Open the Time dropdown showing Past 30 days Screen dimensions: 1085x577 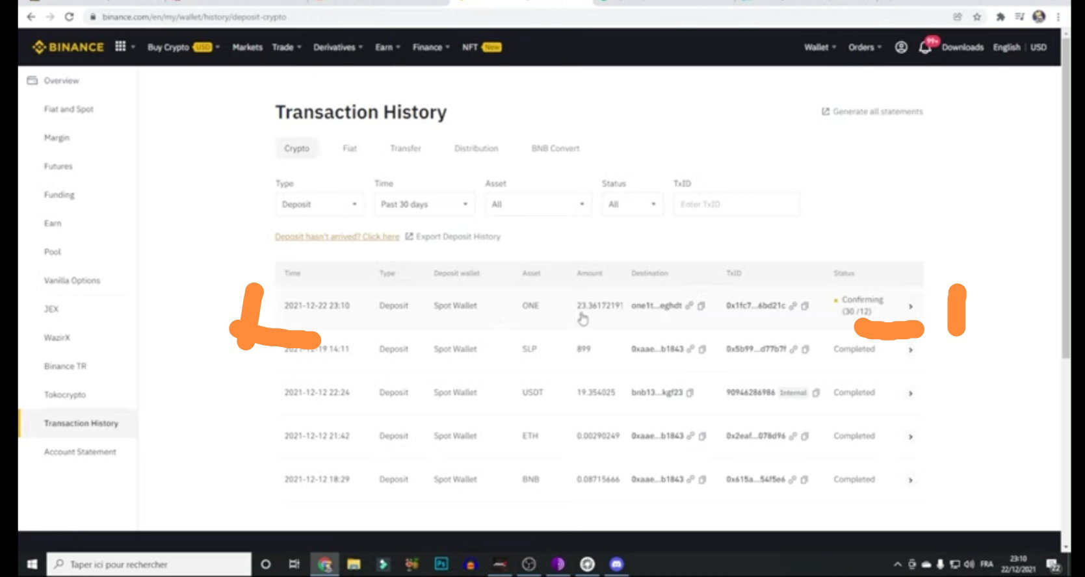425,205
